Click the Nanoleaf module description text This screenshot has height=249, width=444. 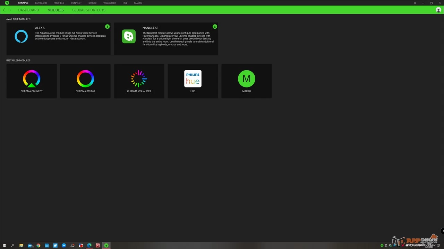(x=178, y=39)
